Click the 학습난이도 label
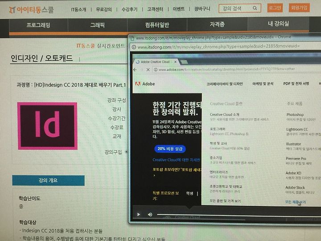 click(29, 198)
